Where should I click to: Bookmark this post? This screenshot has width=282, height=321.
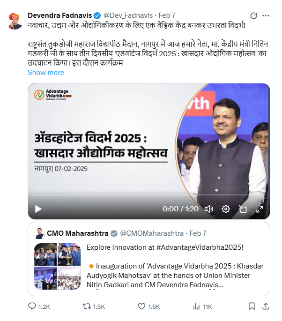[252, 306]
